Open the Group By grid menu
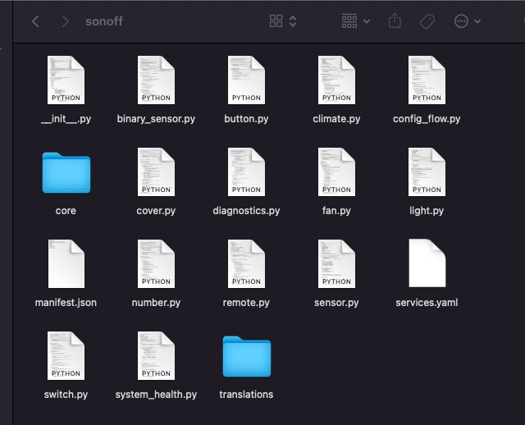This screenshot has height=425, width=525. tap(355, 21)
